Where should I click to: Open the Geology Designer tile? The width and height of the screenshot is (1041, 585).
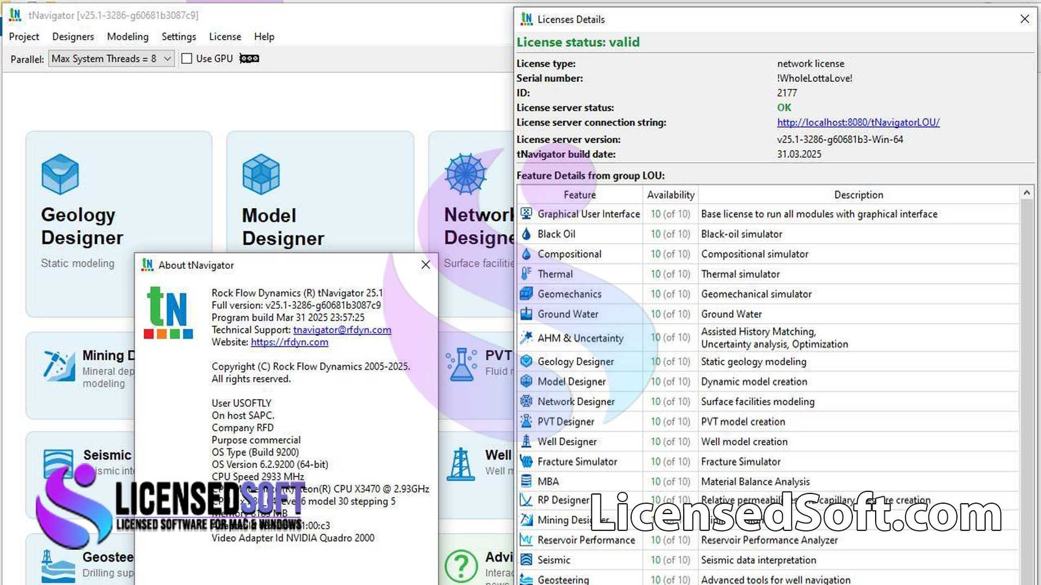pos(119,224)
